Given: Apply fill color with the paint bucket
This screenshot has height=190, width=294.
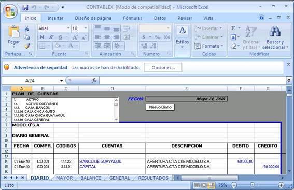Looking at the screenshot, I should click(58, 46).
